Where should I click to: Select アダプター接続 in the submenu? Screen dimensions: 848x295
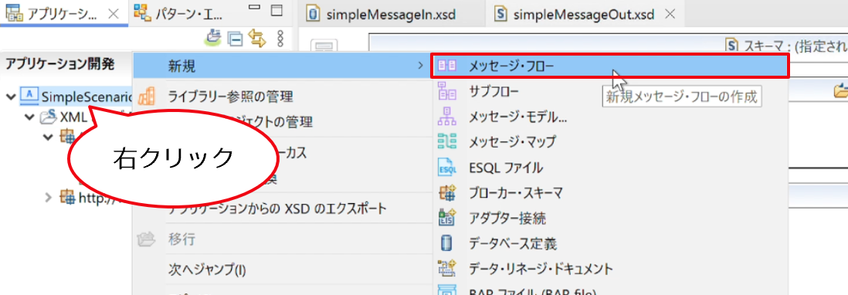click(507, 219)
